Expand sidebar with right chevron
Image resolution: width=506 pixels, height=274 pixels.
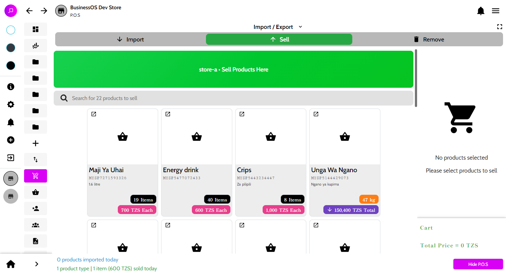coord(36,264)
